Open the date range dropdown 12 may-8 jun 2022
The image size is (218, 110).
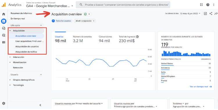click(190, 14)
